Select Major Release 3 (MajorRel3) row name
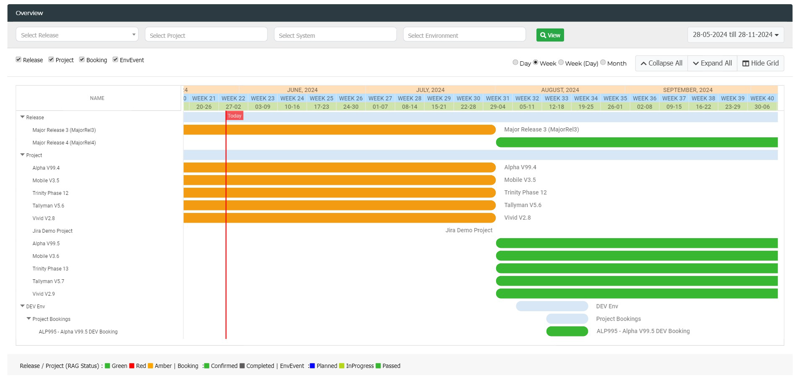This screenshot has height=386, width=800. tap(64, 130)
